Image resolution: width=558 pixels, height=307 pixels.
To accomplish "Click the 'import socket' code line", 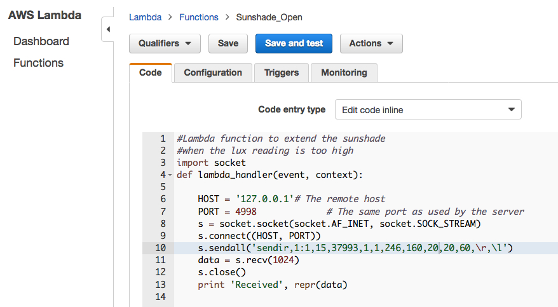I will [211, 163].
